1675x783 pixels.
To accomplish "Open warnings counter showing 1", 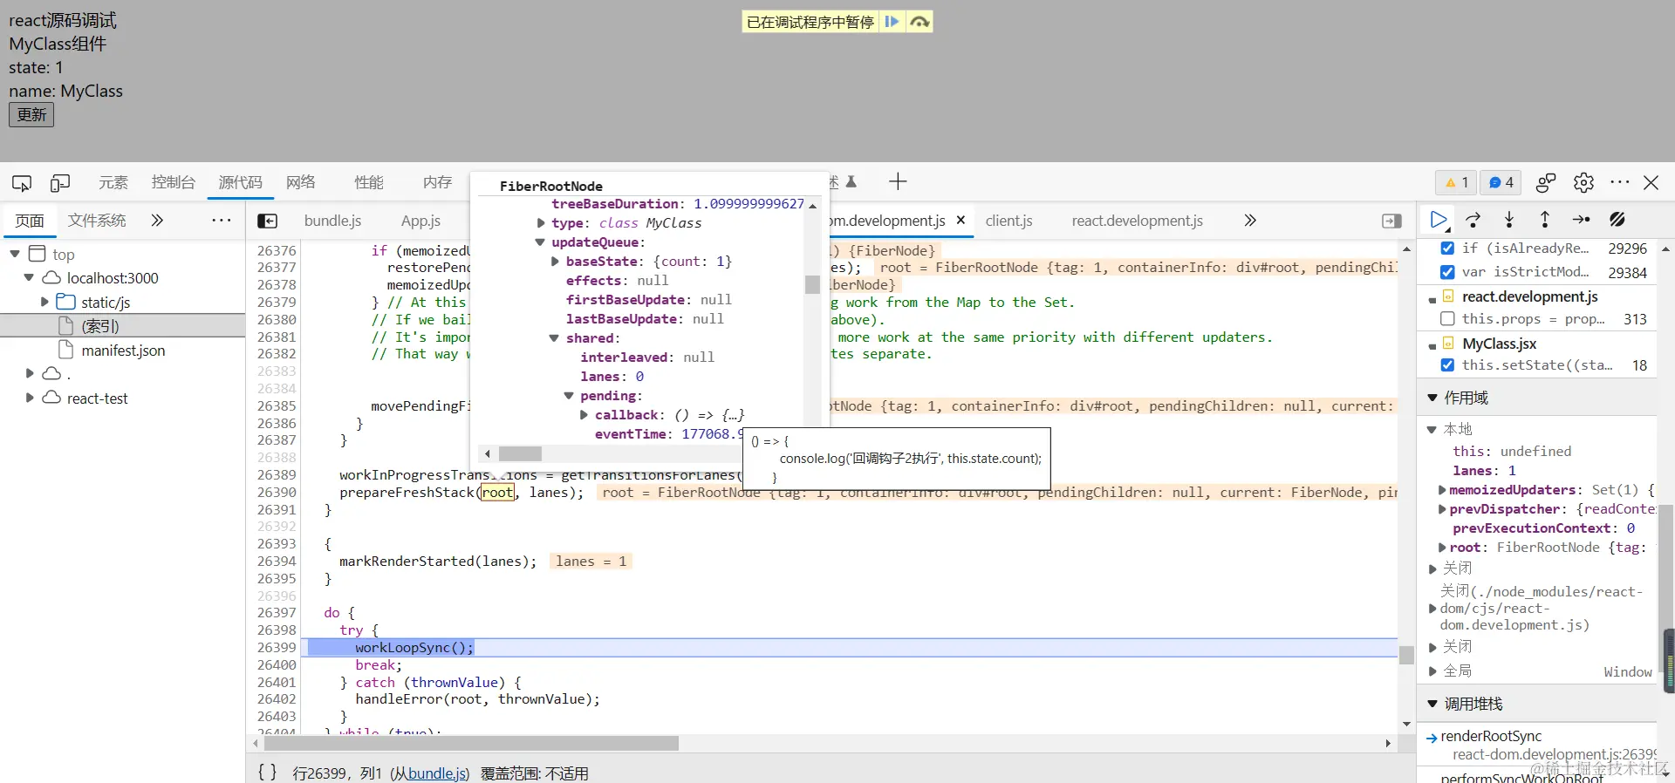I will coord(1456,182).
